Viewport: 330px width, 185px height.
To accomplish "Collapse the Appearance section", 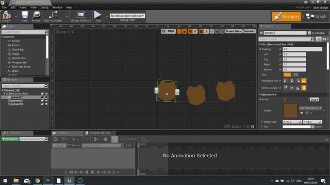I will click(260, 95).
